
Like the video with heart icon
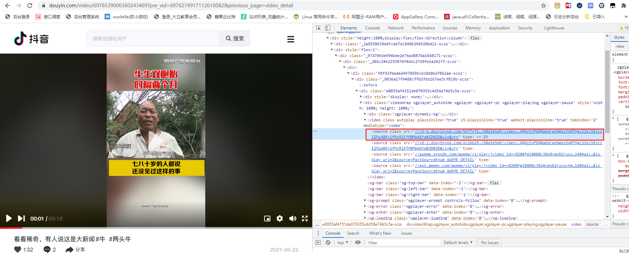(18, 249)
